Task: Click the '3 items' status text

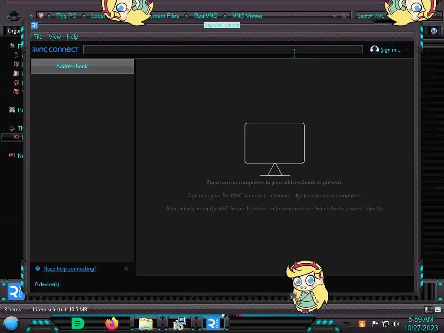Action: click(x=13, y=310)
